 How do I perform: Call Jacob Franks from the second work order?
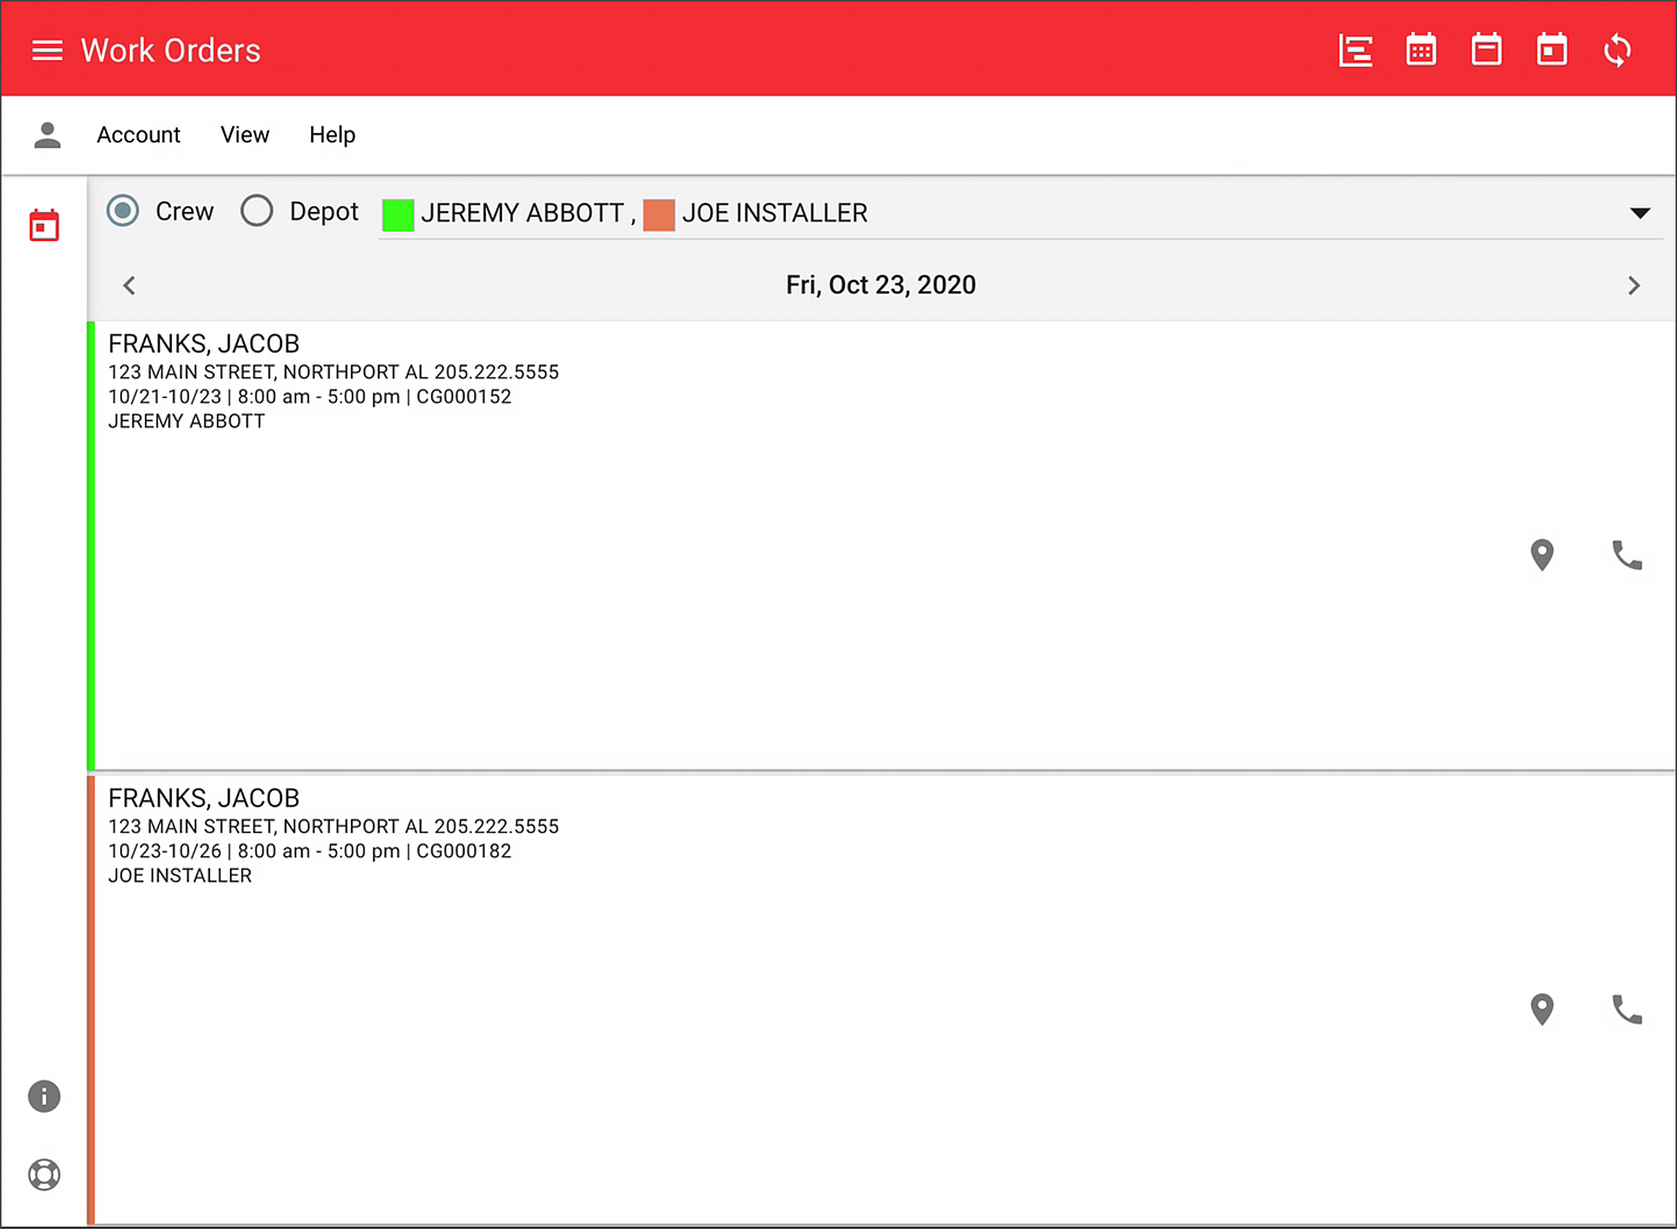[1626, 1009]
